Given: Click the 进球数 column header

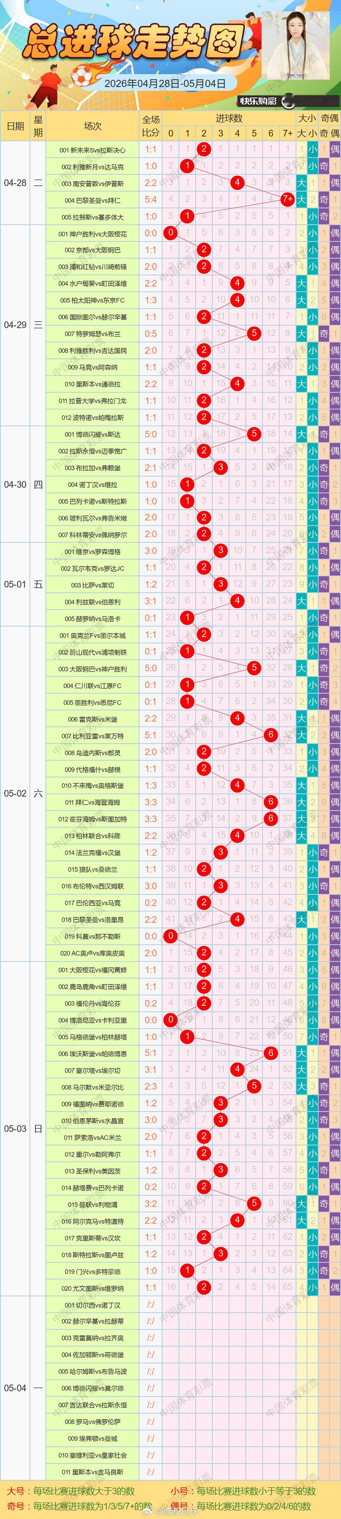Looking at the screenshot, I should coord(229,118).
